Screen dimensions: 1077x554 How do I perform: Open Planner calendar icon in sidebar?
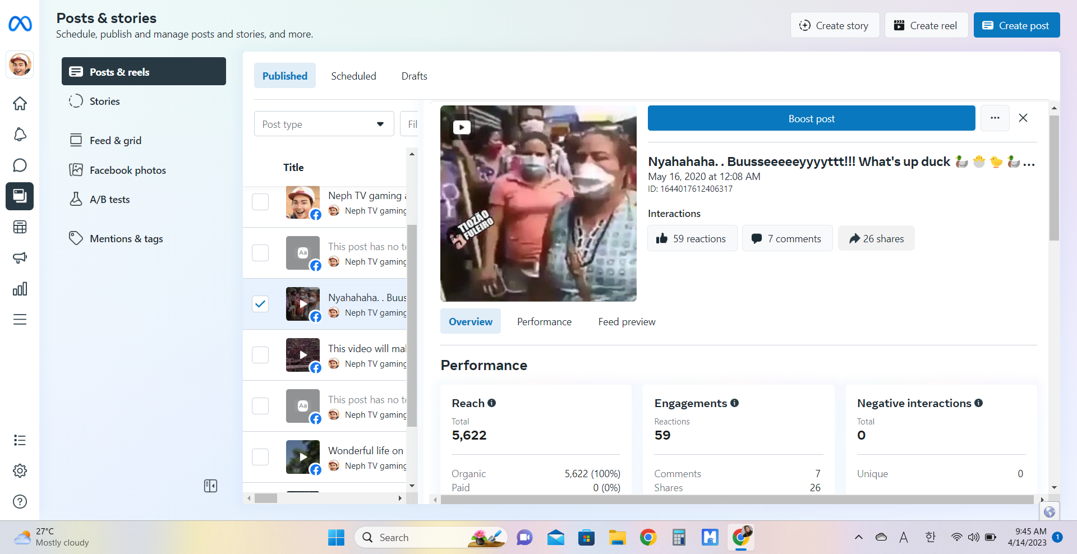tap(20, 227)
